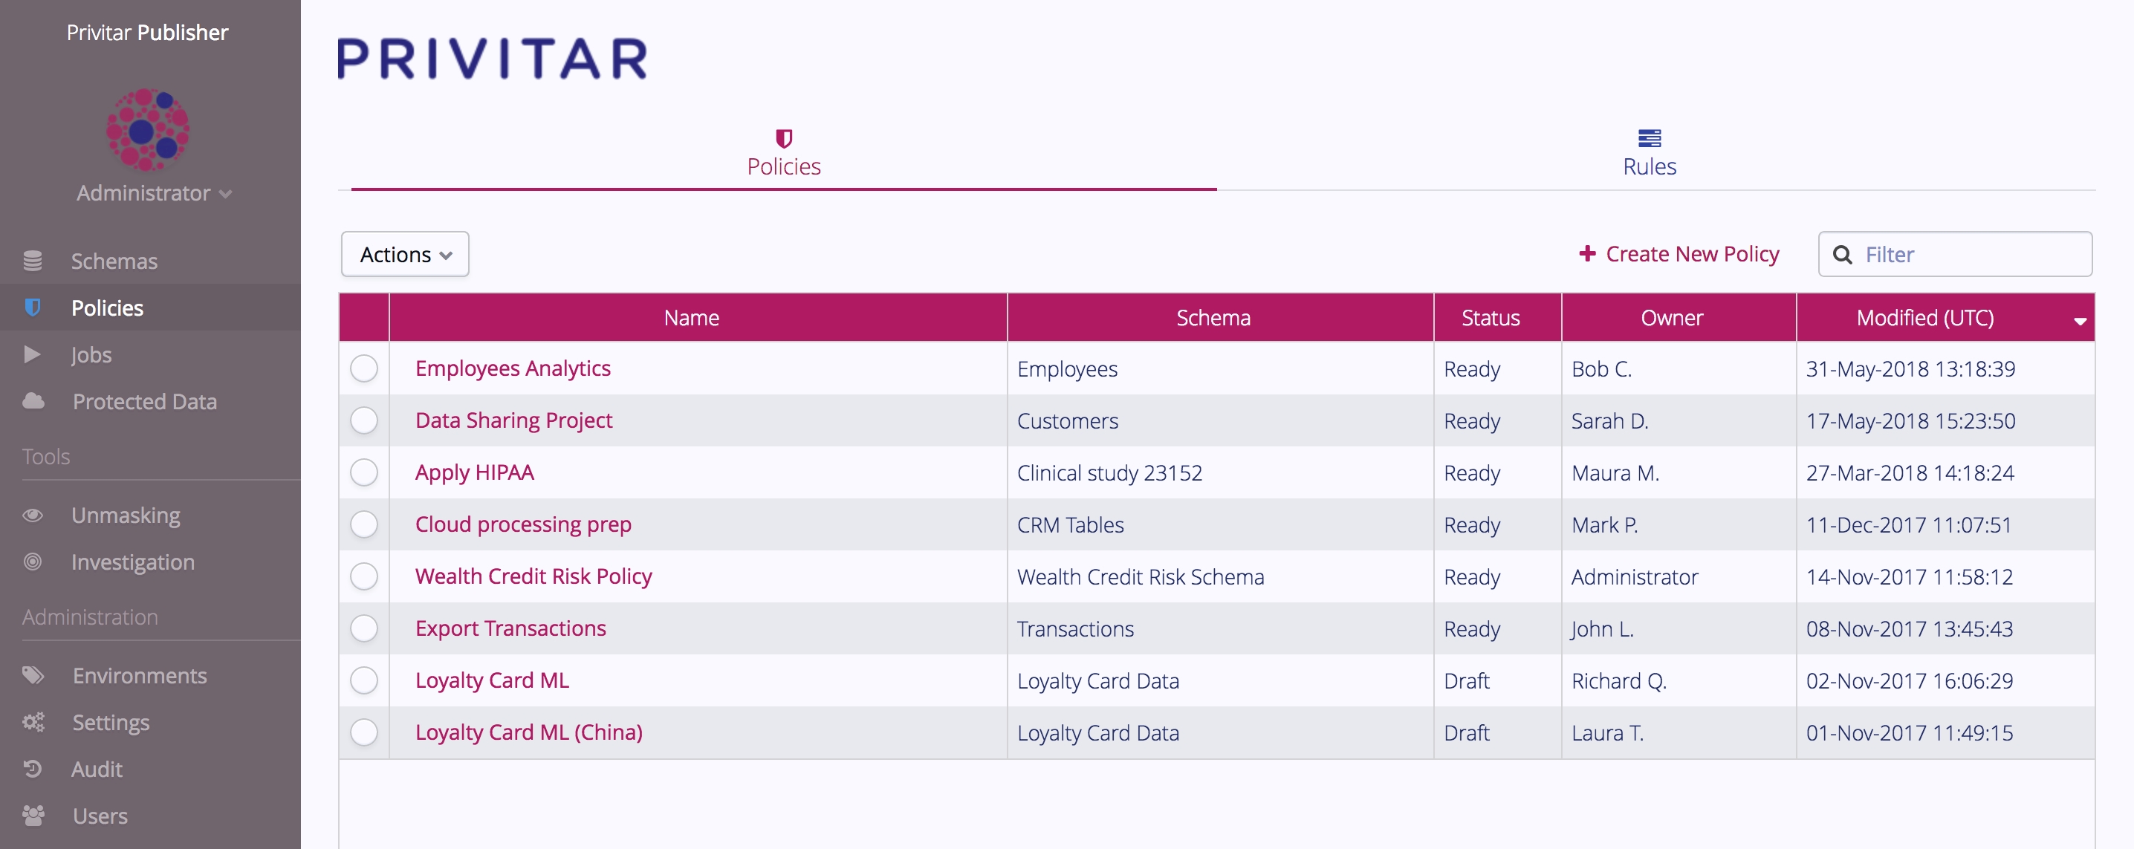Image resolution: width=2134 pixels, height=849 pixels.
Task: Click the Privitar Publisher title in sidebar
Action: (147, 32)
